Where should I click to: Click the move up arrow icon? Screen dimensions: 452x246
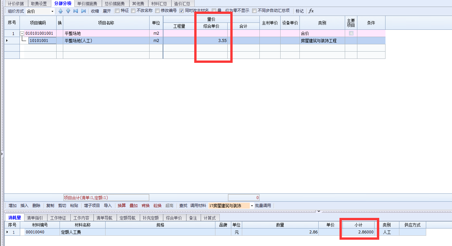coord(61,11)
